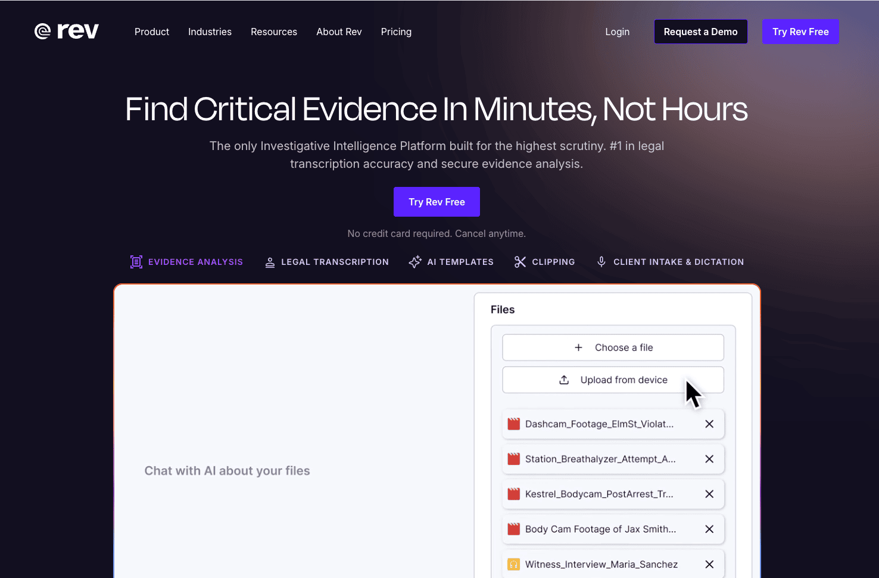Click the Clipping scissors icon
Viewport: 879px width, 578px height.
tap(520, 262)
